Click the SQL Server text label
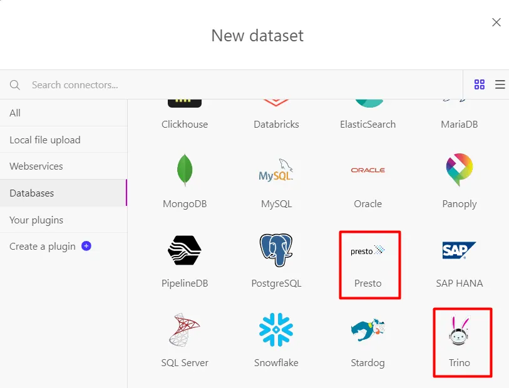The image size is (509, 388). coord(185,363)
